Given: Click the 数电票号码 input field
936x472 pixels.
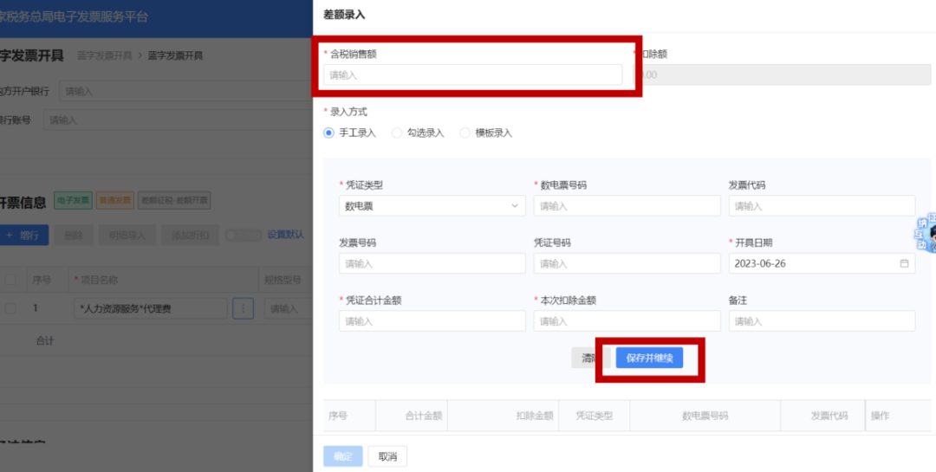Looking at the screenshot, I should pos(627,206).
